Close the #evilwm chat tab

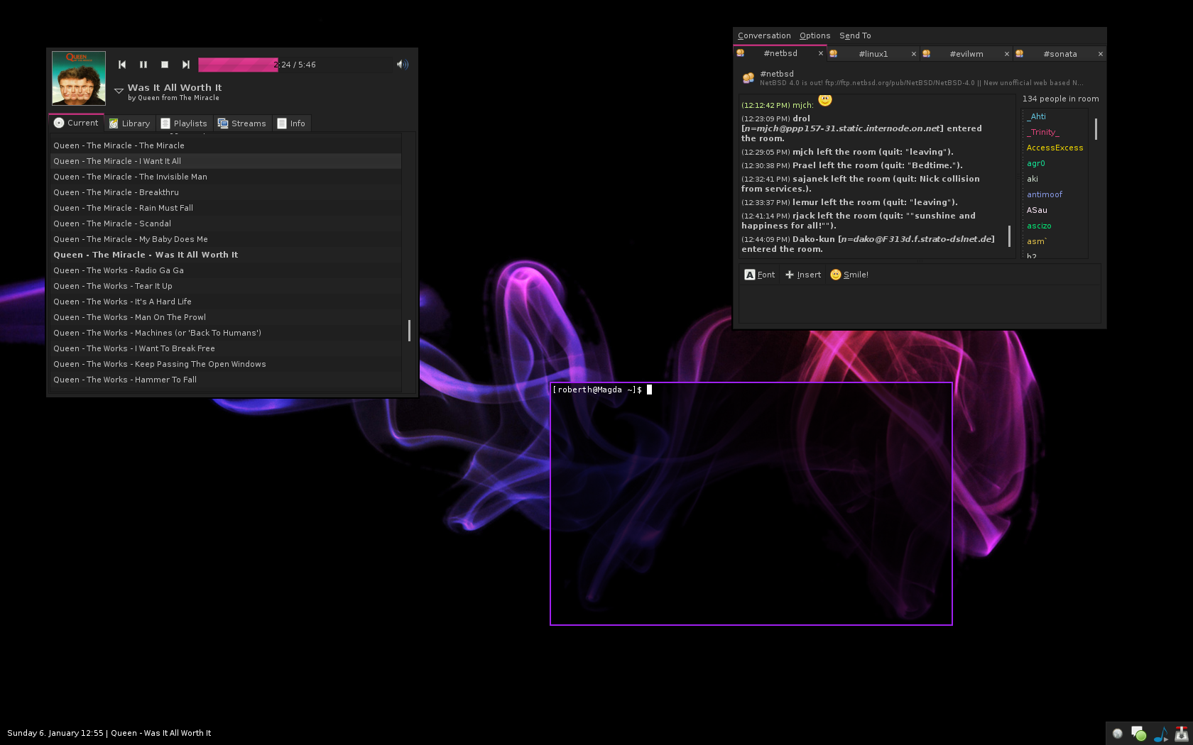tap(1006, 54)
